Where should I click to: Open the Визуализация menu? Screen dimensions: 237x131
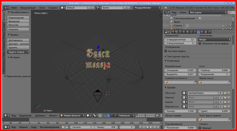(28, 8)
